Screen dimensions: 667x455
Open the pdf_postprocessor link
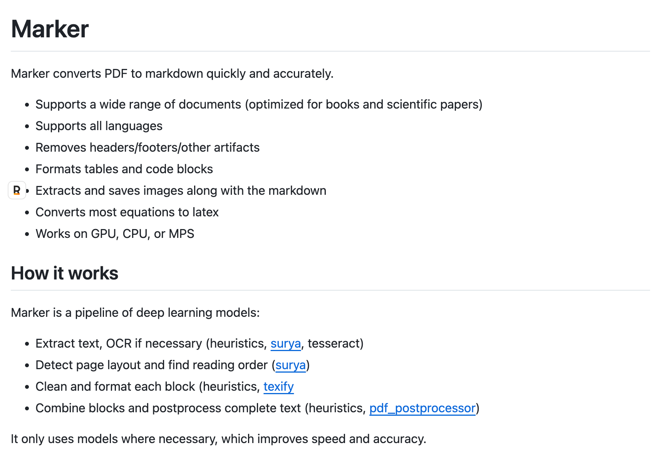pos(422,408)
